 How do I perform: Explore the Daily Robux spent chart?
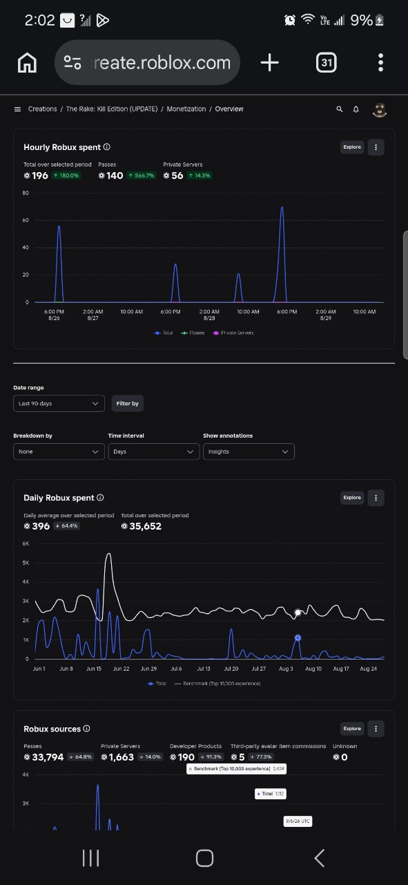click(352, 498)
